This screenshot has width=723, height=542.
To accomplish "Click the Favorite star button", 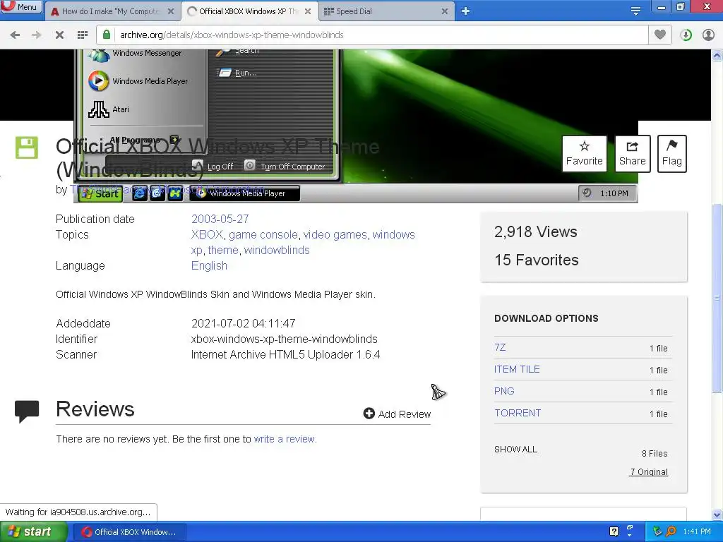I will (x=584, y=154).
